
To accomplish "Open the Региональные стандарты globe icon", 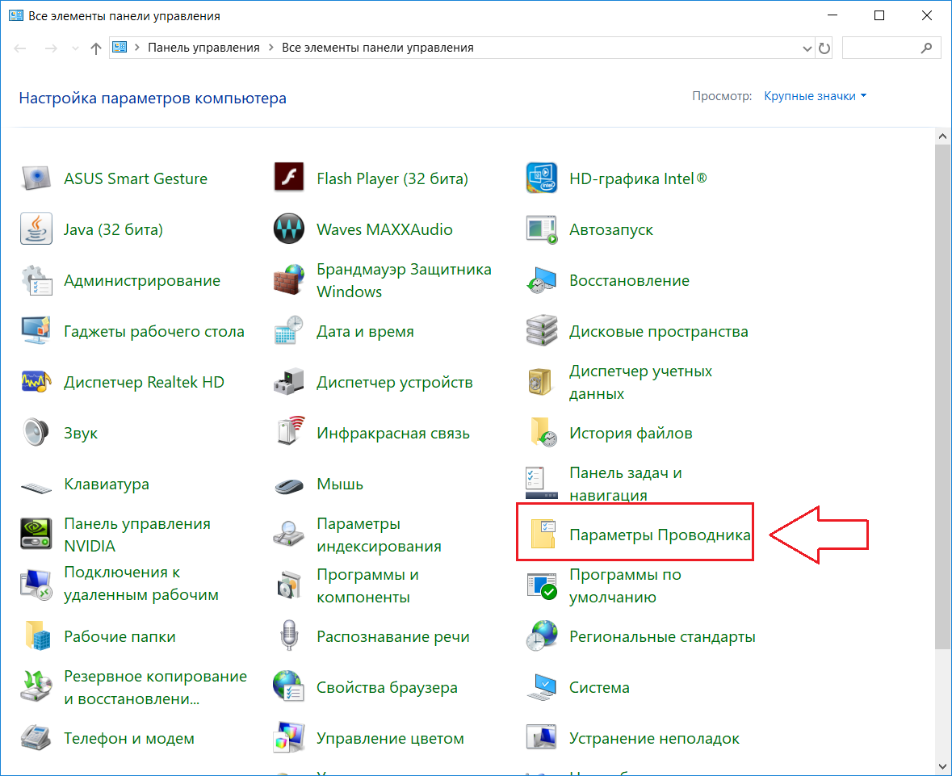I will point(542,636).
